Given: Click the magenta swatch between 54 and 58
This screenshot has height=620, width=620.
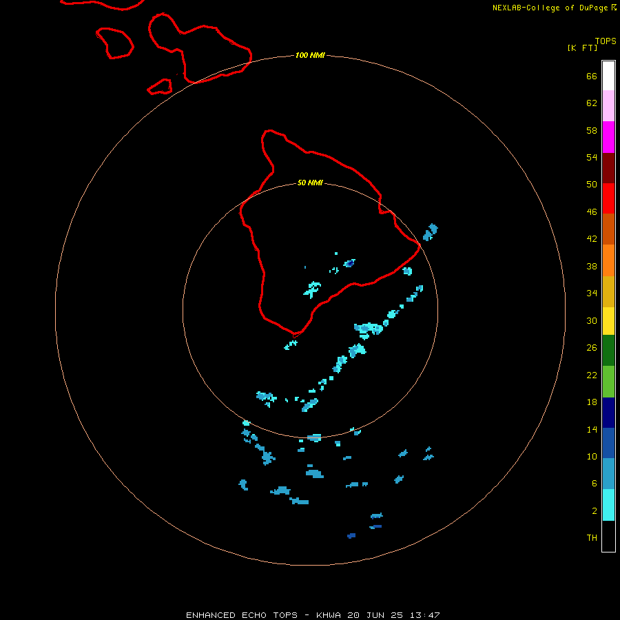Looking at the screenshot, I should (x=608, y=137).
